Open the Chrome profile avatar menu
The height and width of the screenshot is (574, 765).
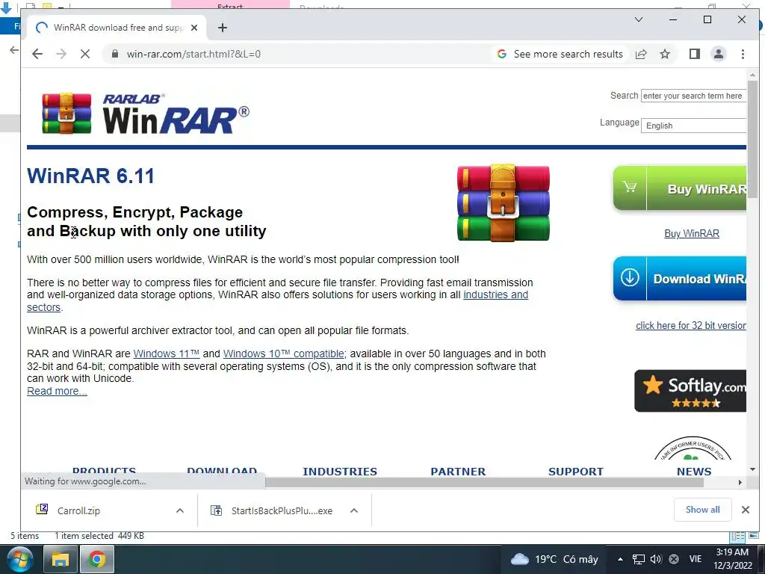point(719,54)
